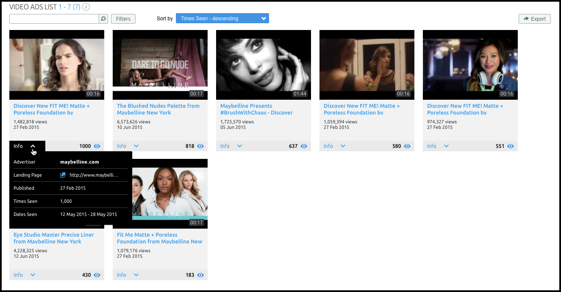Image resolution: width=561 pixels, height=292 pixels.
Task: Open FIT ME! link with 974,327 views
Action: tap(465, 109)
